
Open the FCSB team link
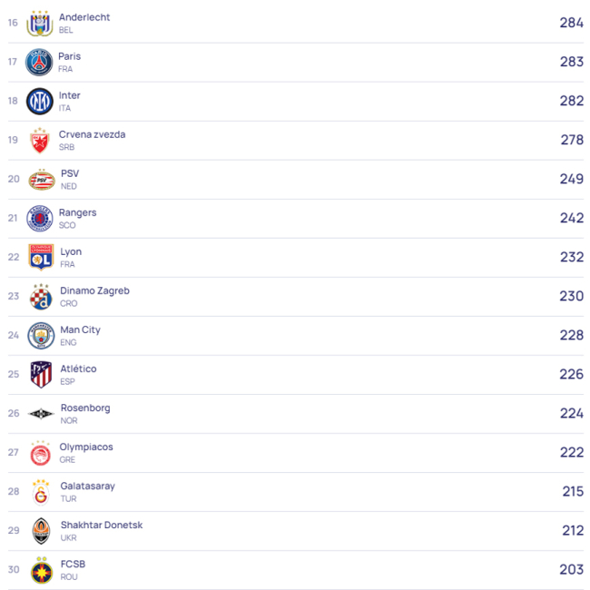[73, 564]
